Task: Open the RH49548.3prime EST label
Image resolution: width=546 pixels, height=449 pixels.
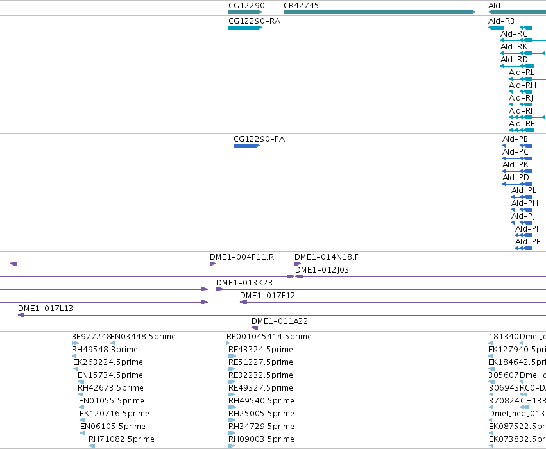Action: (105, 350)
